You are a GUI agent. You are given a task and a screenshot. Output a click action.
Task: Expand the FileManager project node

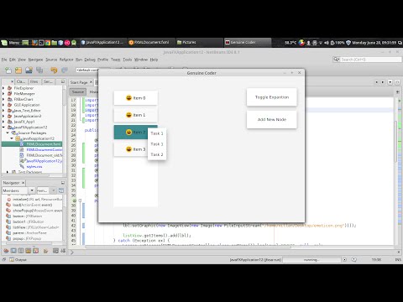tap(3, 94)
